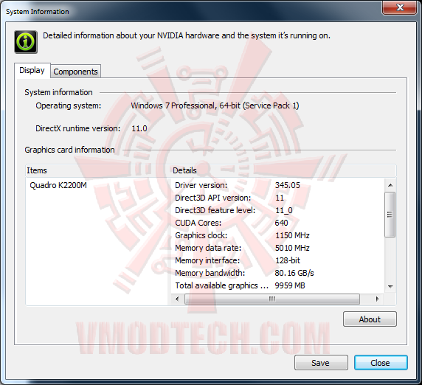
Task: Click the vertical scrollbar thumb in Details
Action: coord(390,215)
